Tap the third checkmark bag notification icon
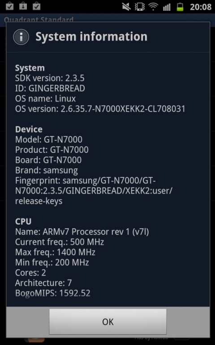The image size is (215, 345). pos(36,6)
